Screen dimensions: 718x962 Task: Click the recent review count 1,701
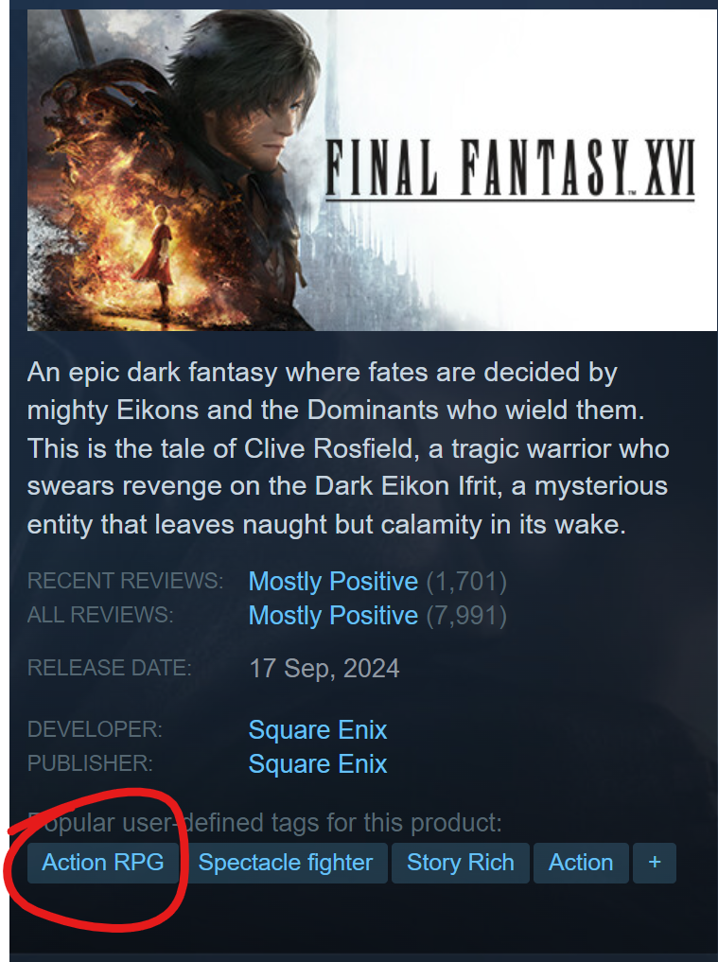point(466,581)
